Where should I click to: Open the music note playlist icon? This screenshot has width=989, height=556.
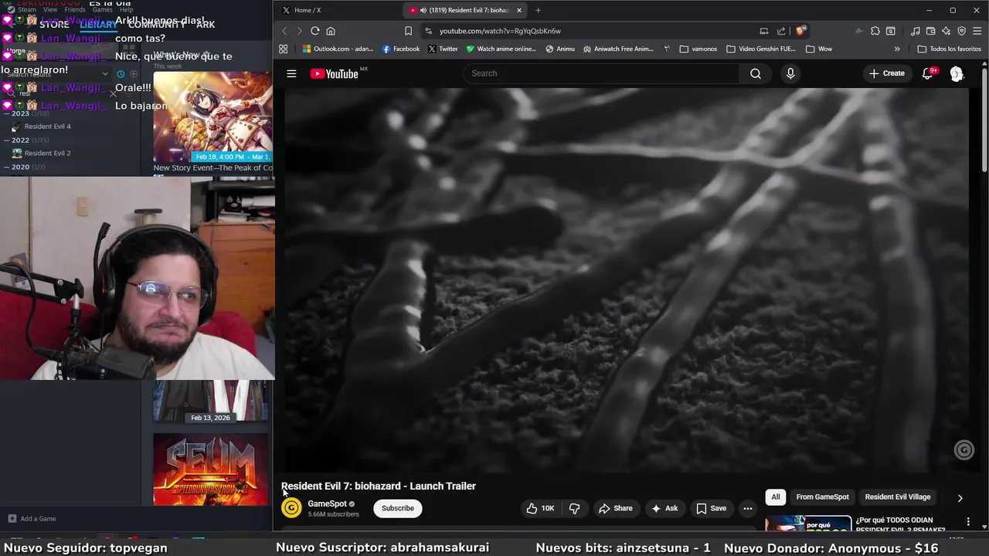tap(916, 31)
